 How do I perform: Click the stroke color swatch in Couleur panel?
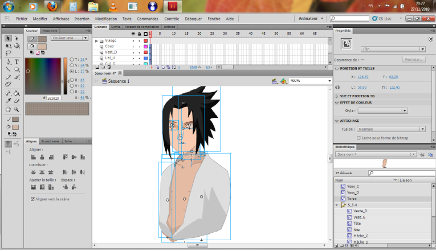point(42,39)
